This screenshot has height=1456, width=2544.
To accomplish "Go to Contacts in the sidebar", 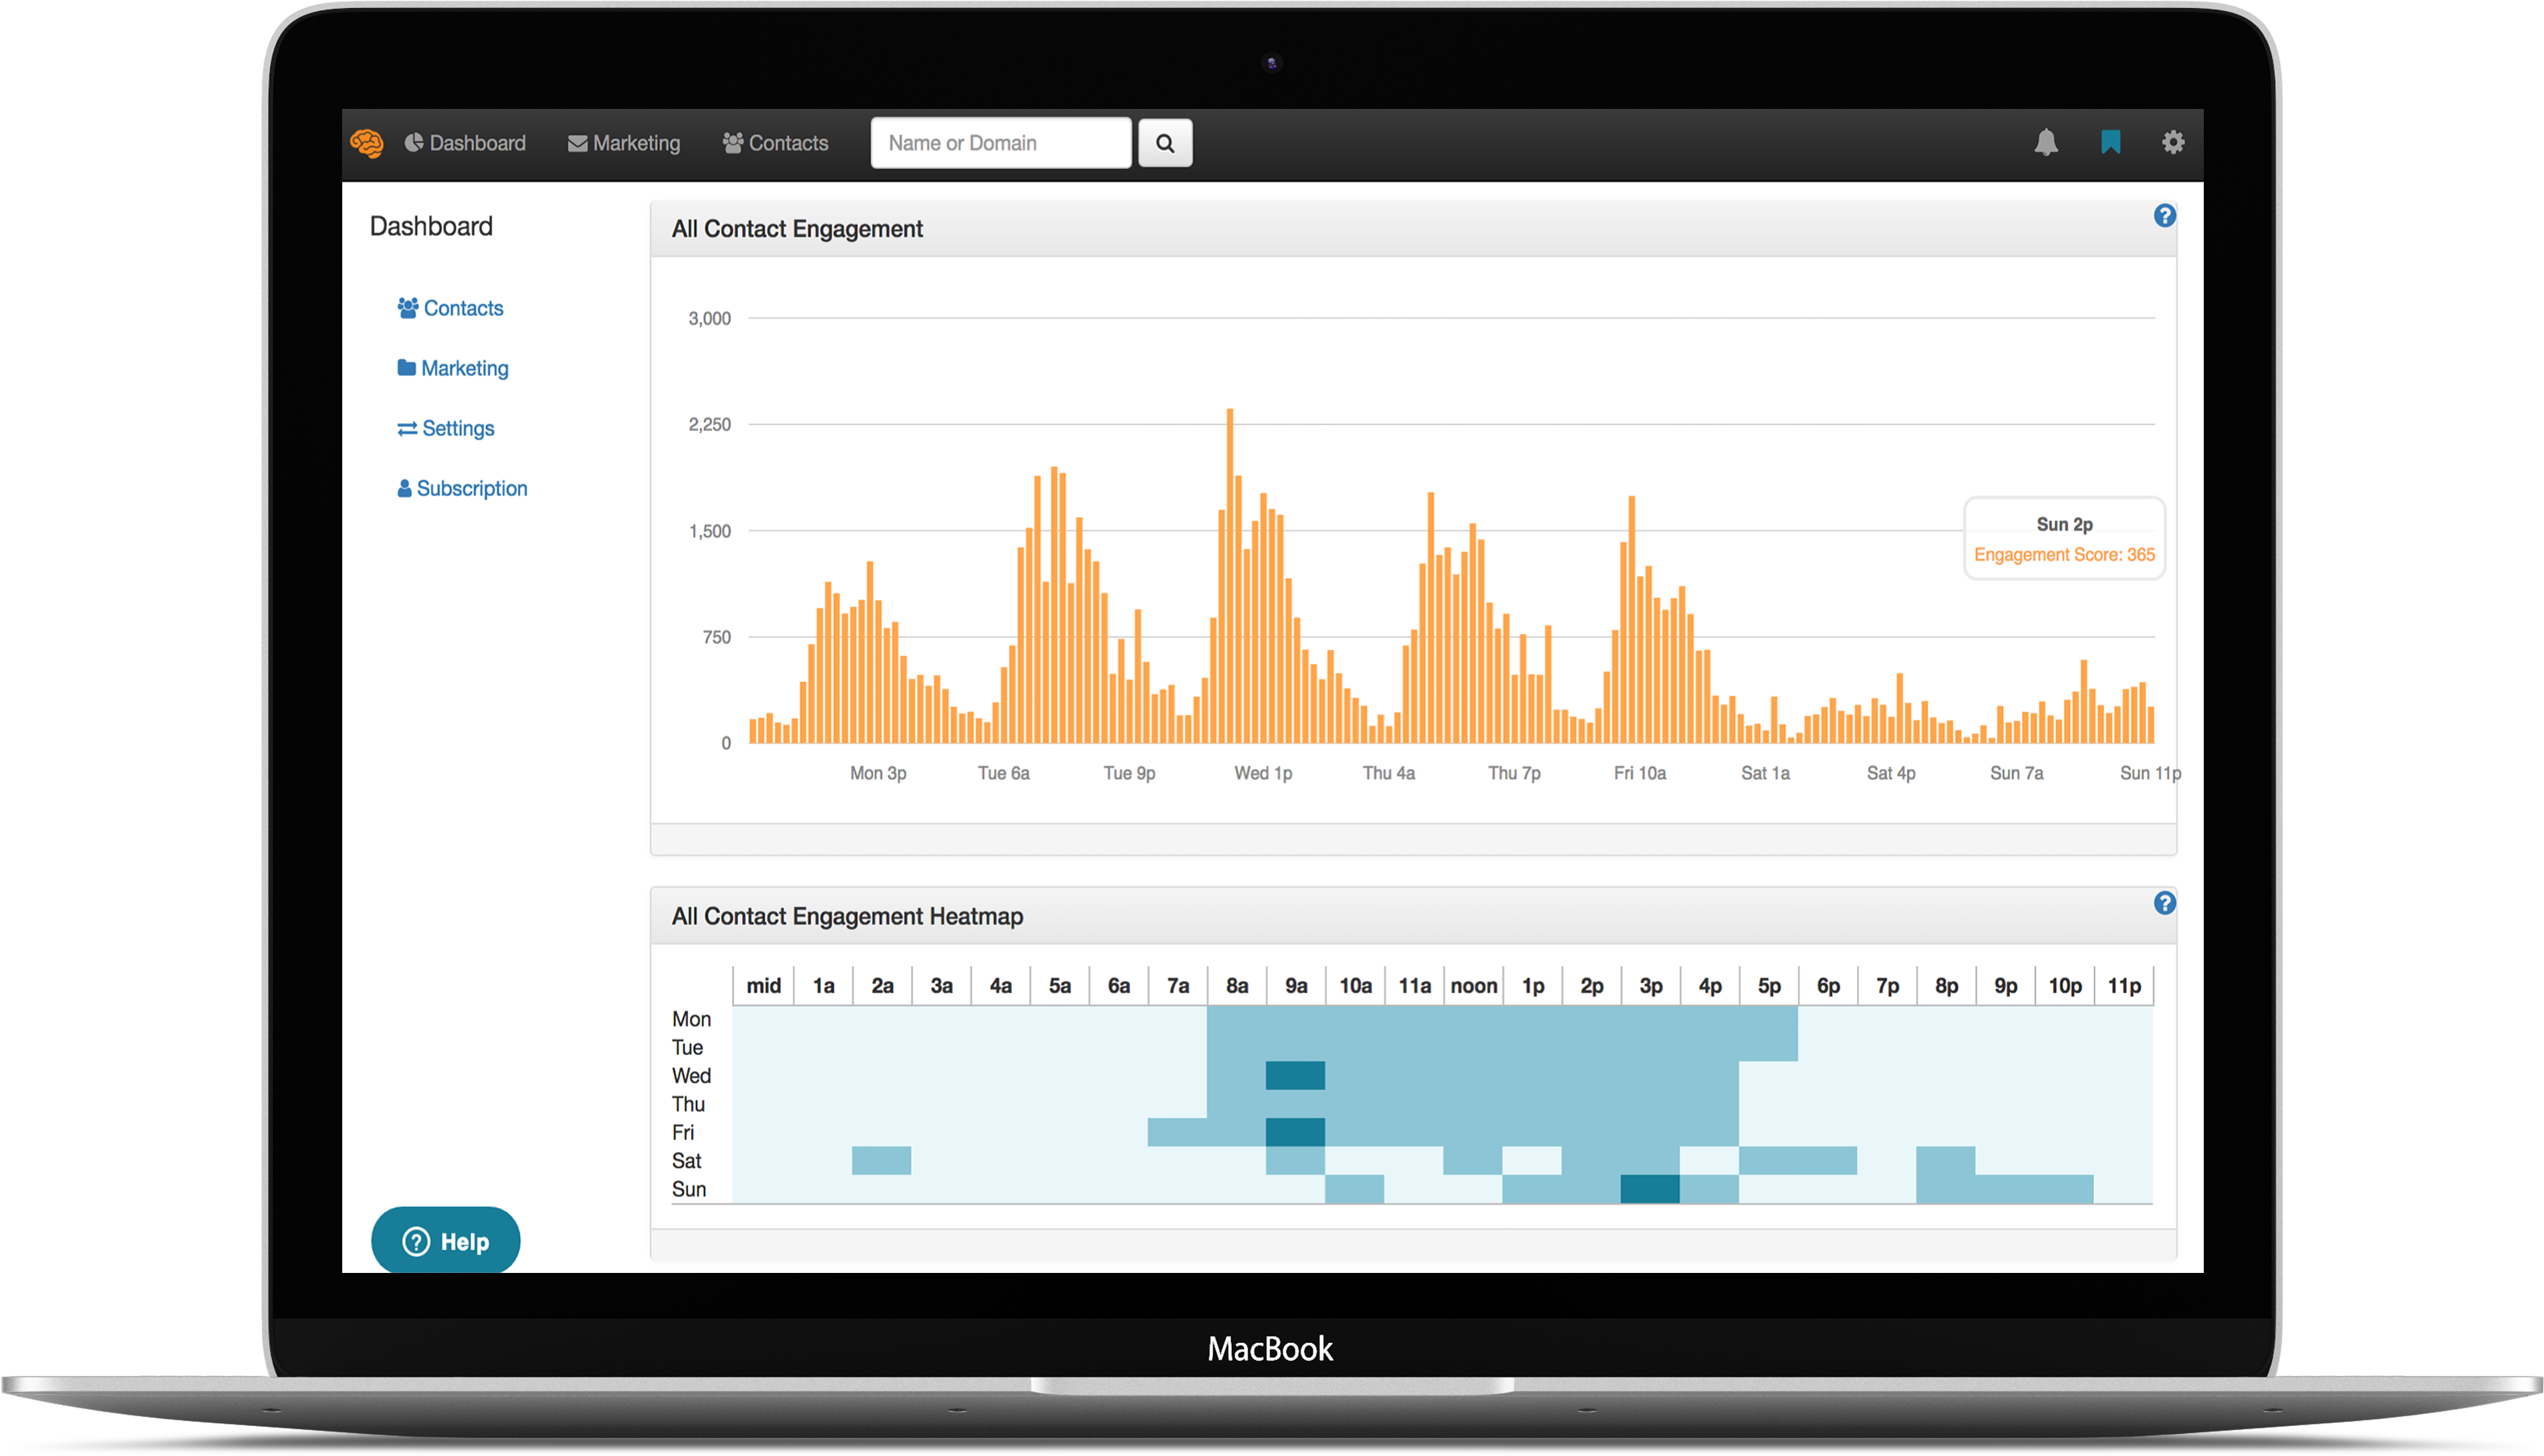I will (450, 308).
